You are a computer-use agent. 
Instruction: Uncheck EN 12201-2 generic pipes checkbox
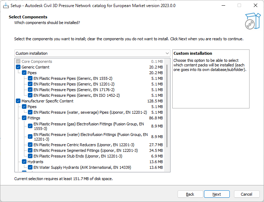[30, 84]
